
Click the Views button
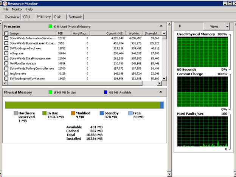214,27
